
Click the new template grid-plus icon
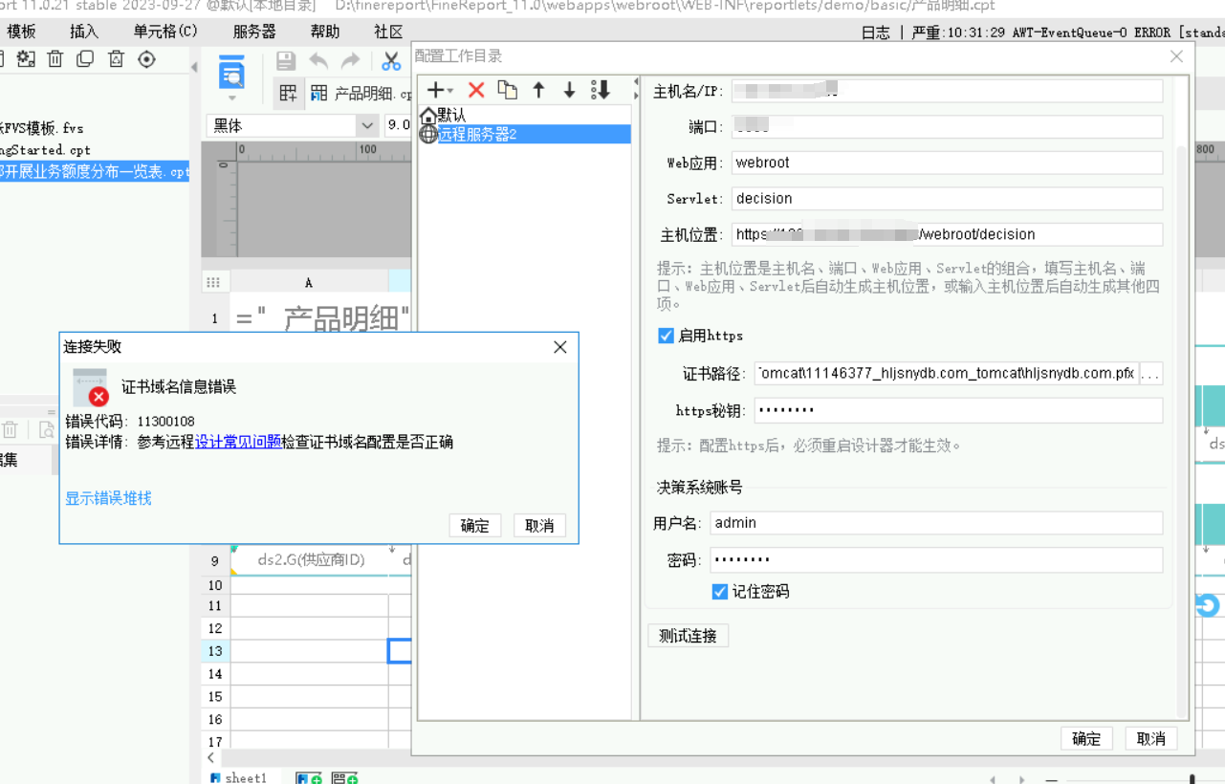coord(288,93)
